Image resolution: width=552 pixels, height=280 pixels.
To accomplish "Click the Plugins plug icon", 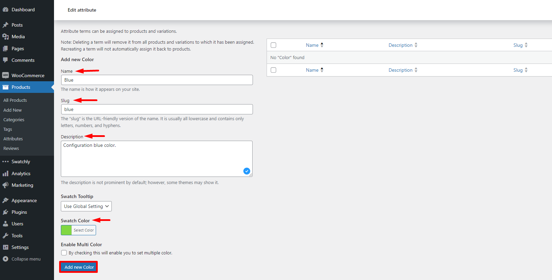I will click(x=5, y=212).
